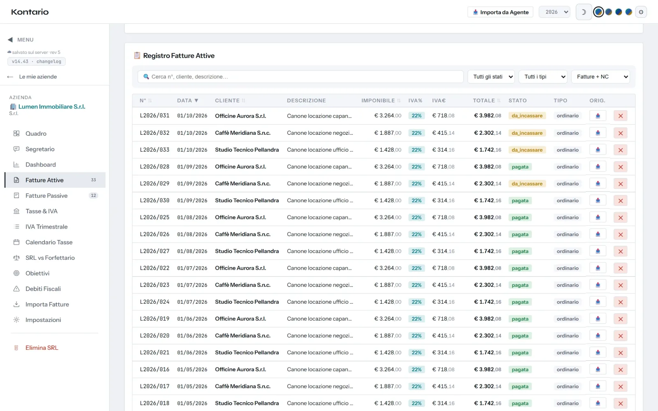
Task: Click the Debiti Fiscali warning icon
Action: click(x=16, y=289)
